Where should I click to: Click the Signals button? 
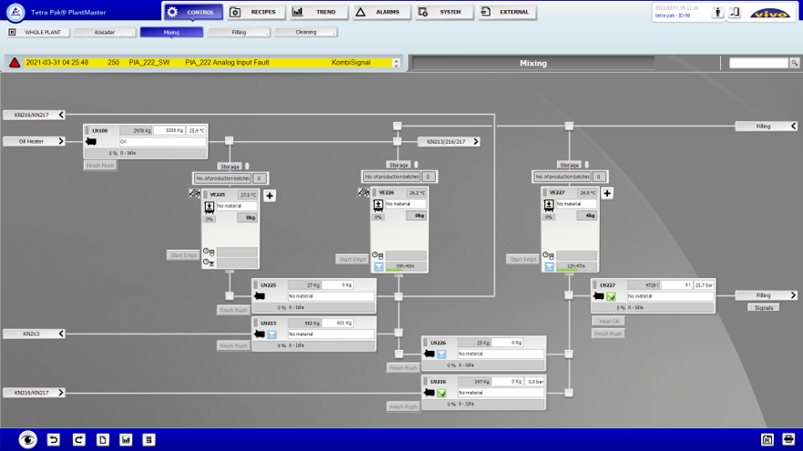click(x=765, y=307)
